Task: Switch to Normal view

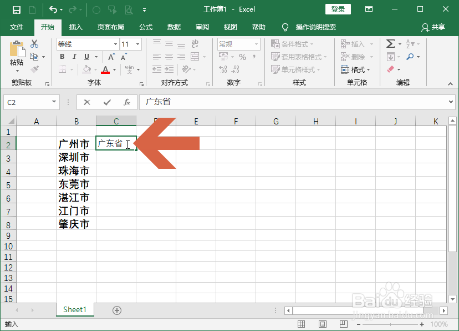Action: point(301,324)
